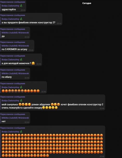The width and height of the screenshot is (122, 158).
Task: Click "Пересланное сообщение" label above "нет" message
Action: [x=13, y=114]
